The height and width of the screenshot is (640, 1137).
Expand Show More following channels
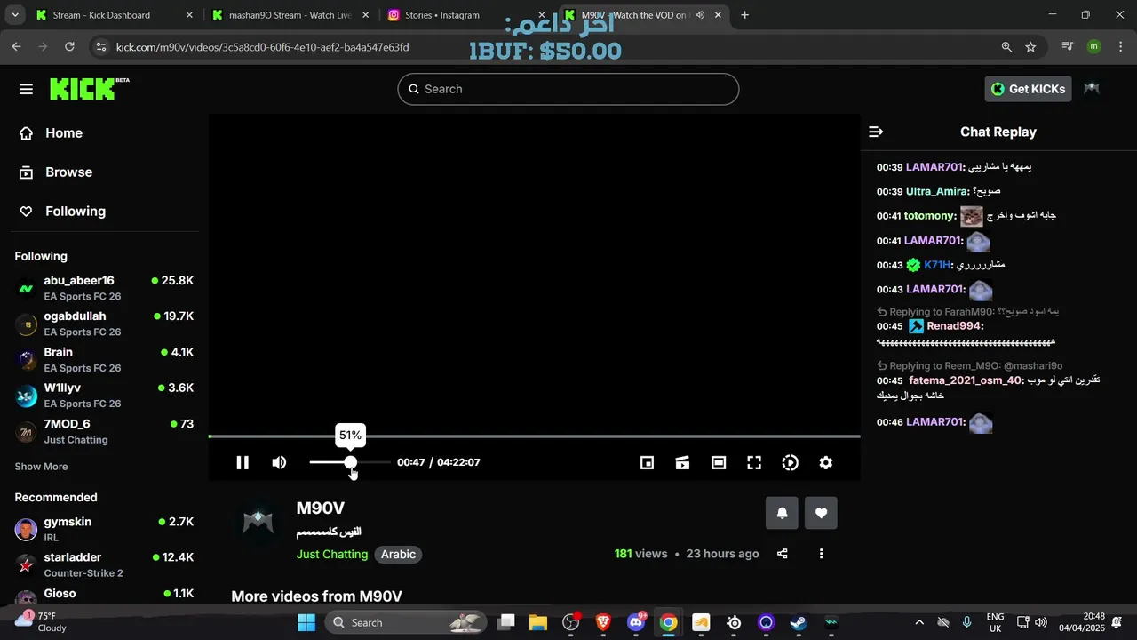point(41,467)
